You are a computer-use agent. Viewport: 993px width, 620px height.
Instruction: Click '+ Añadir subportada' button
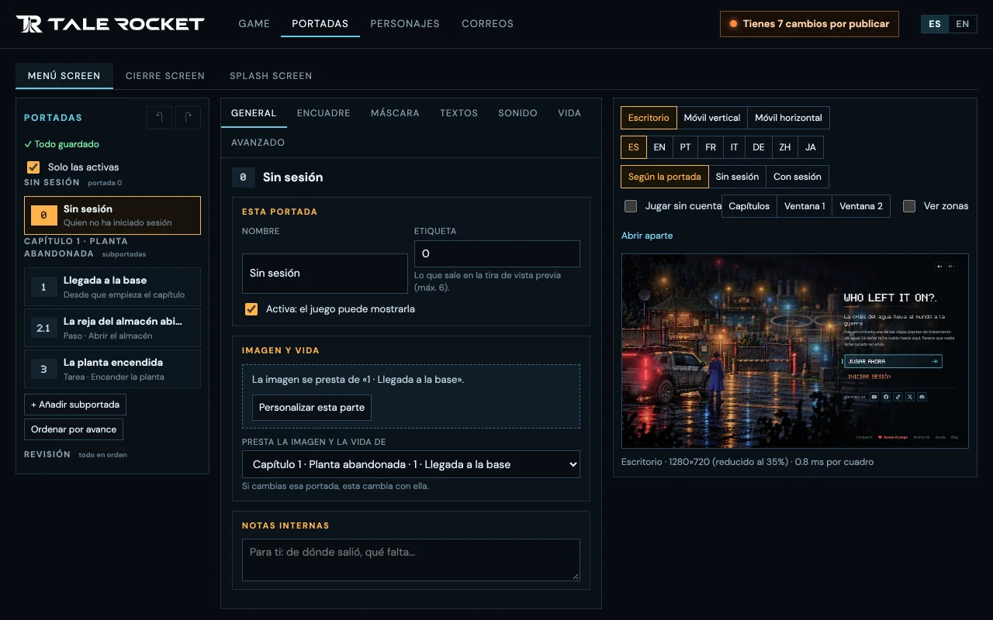(75, 405)
